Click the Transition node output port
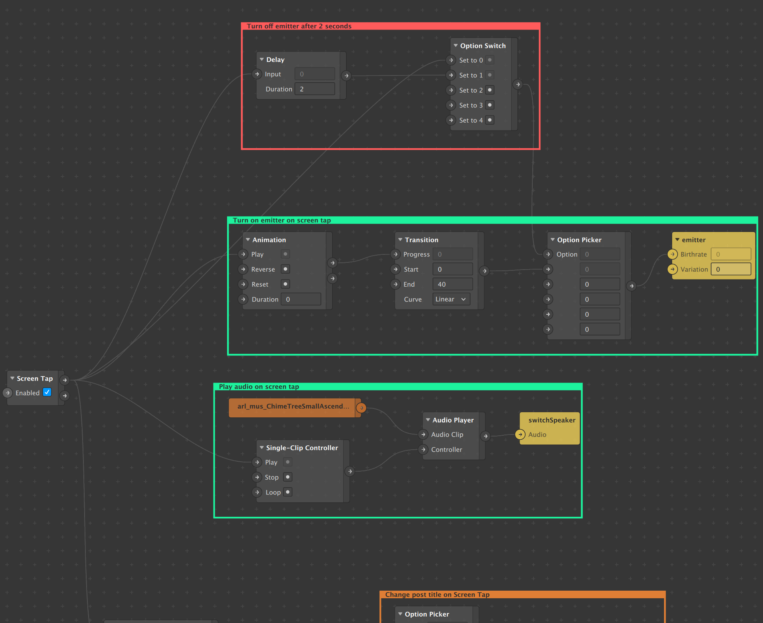The height and width of the screenshot is (623, 763). (484, 271)
